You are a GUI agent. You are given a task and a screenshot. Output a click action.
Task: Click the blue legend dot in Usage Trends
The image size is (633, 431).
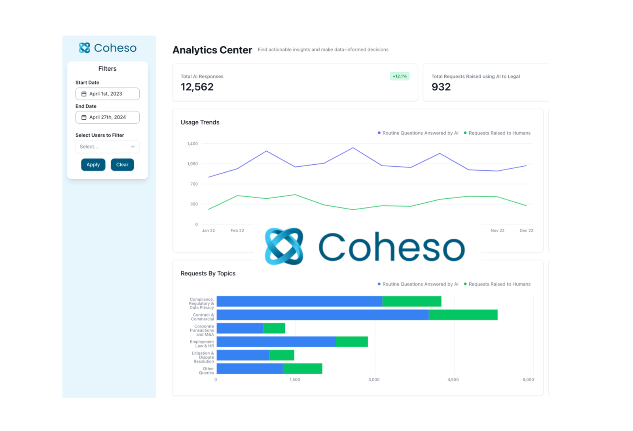click(x=379, y=133)
